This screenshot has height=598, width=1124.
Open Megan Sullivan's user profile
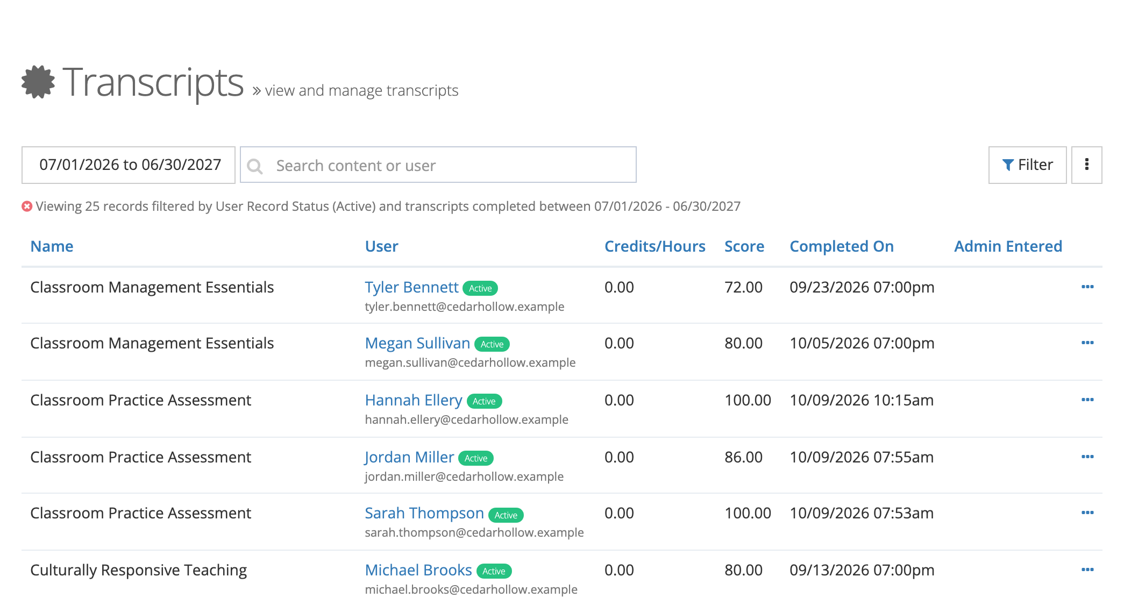(x=417, y=343)
